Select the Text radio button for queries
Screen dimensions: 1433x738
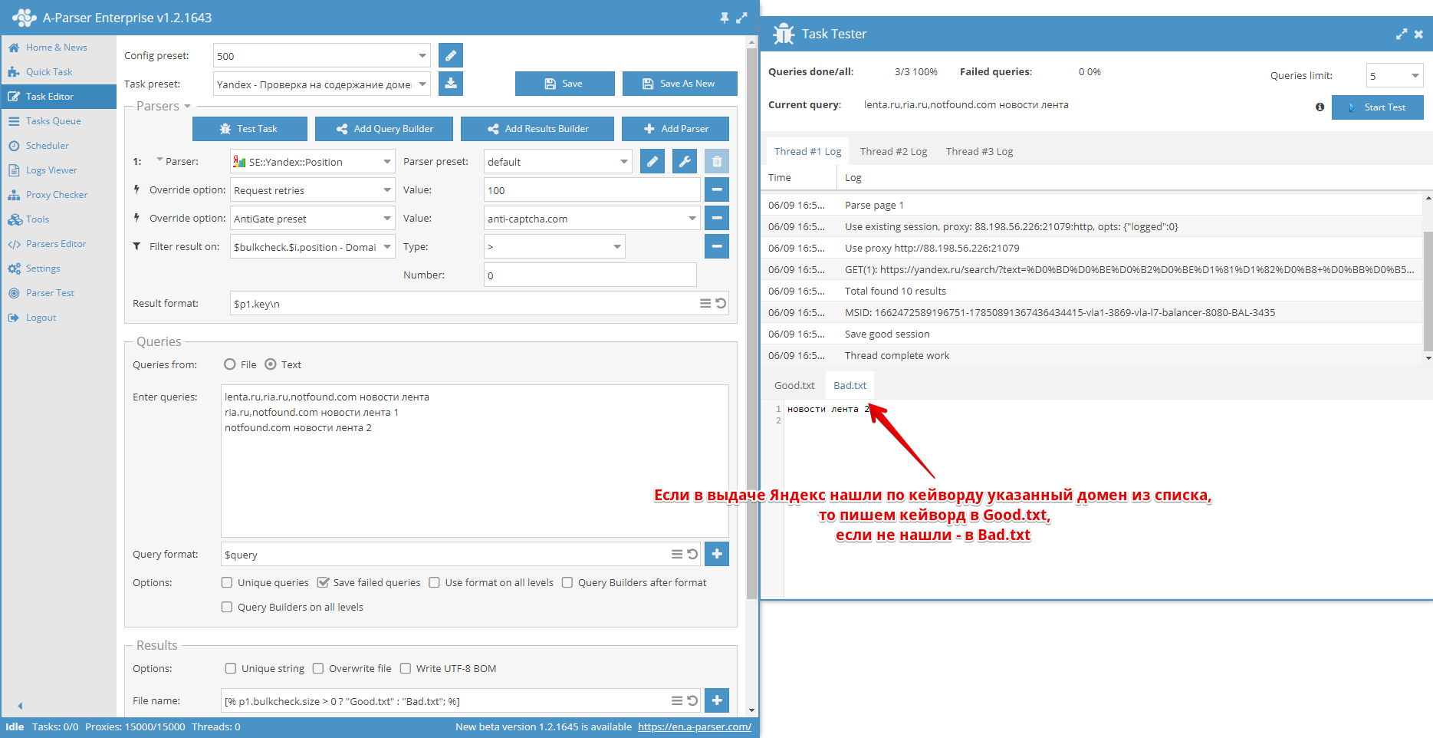271,364
